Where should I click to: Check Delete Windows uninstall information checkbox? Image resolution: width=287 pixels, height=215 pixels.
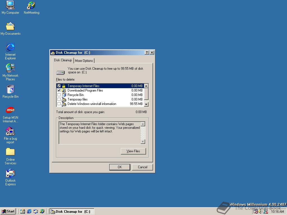pyautogui.click(x=59, y=104)
